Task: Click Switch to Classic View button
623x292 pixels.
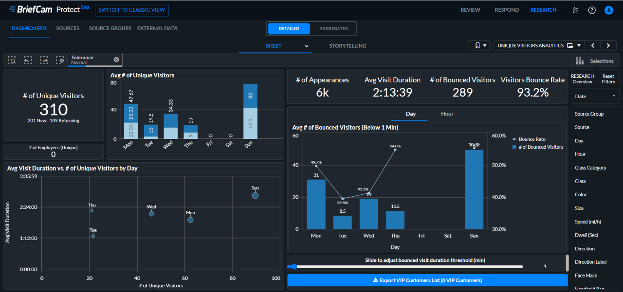Action: point(132,10)
